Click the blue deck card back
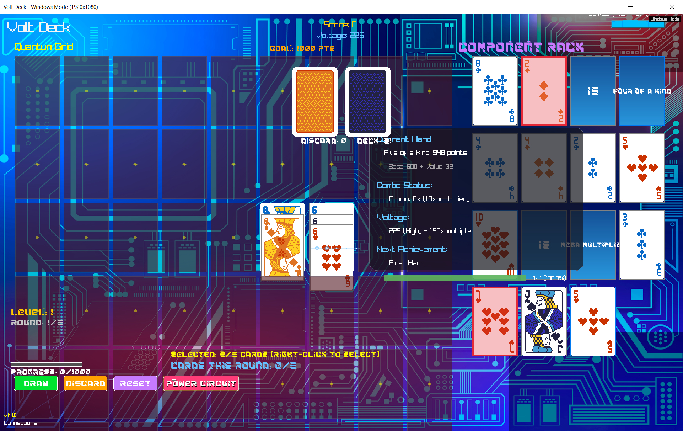This screenshot has width=683, height=431. point(367,101)
